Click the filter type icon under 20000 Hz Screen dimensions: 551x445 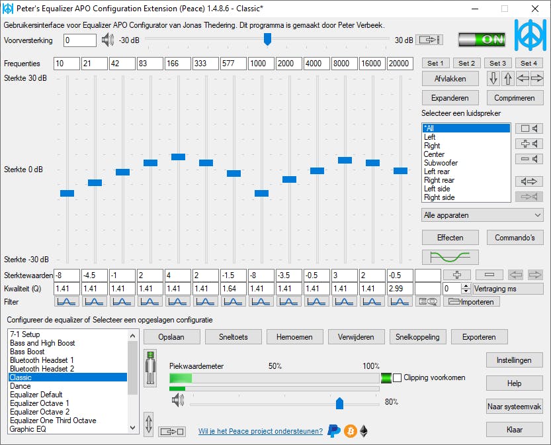(x=400, y=301)
